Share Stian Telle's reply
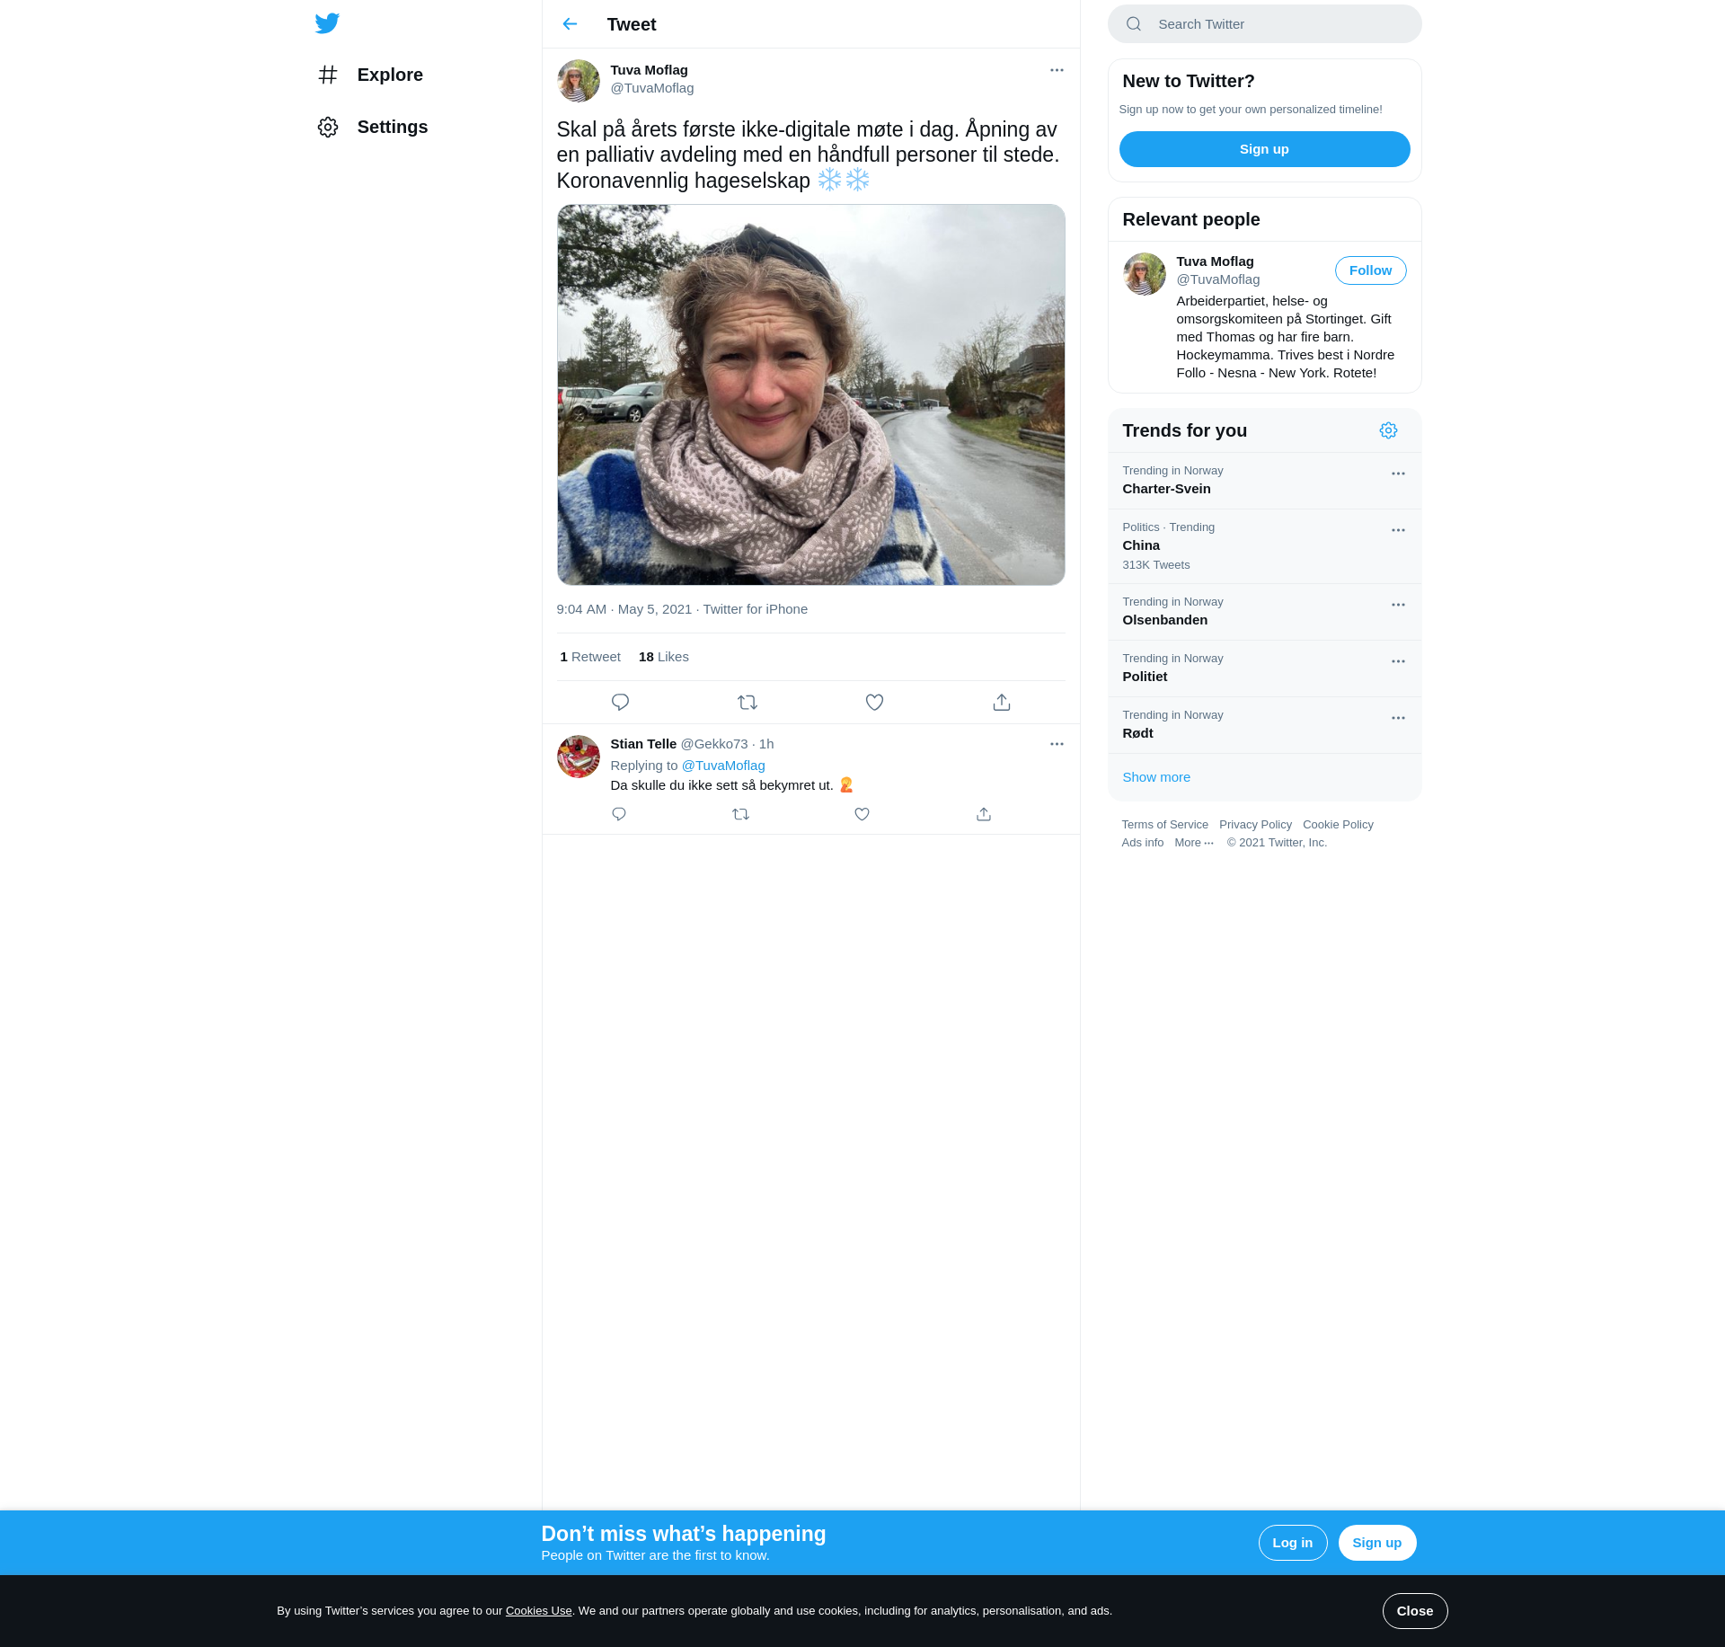This screenshot has height=1647, width=1725. [x=984, y=814]
